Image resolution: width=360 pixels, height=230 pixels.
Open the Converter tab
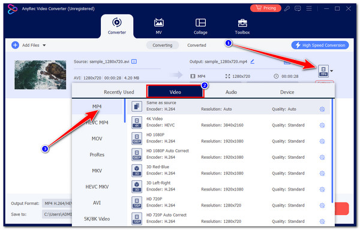click(x=117, y=26)
